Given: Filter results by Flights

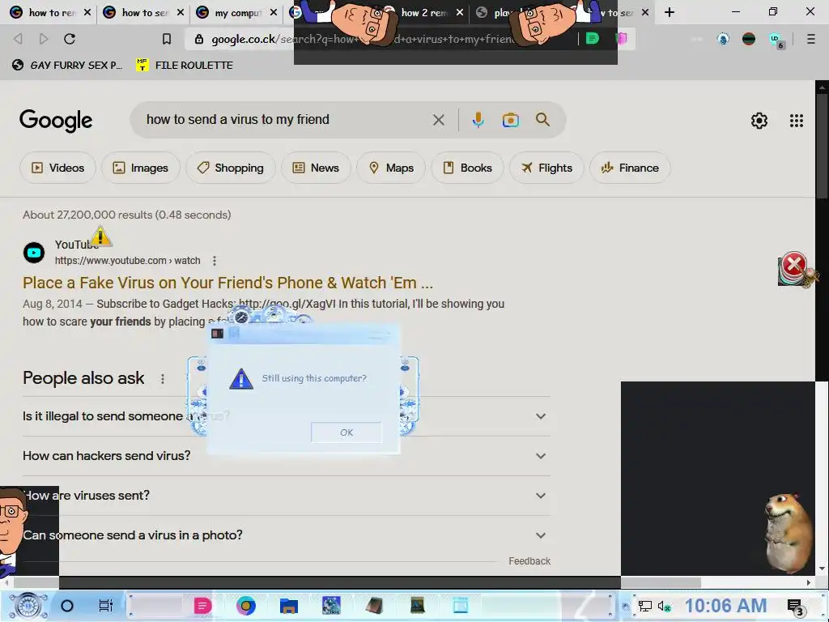Looking at the screenshot, I should pos(546,168).
